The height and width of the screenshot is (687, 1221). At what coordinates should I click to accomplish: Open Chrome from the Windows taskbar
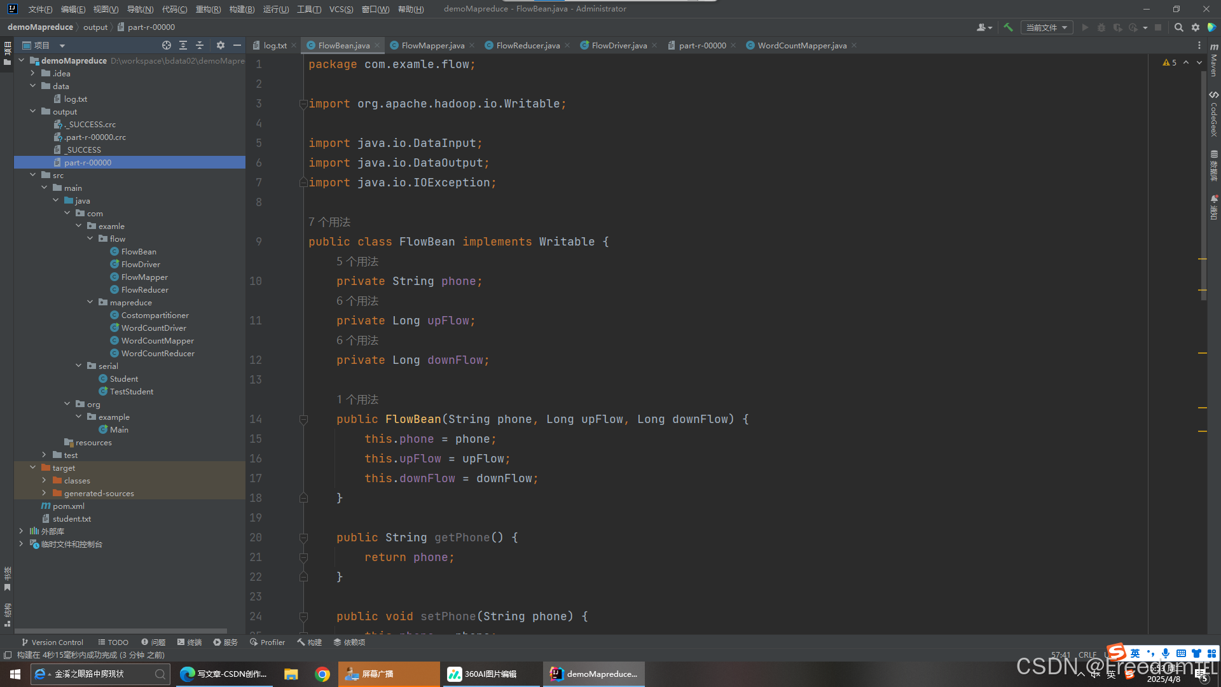[322, 674]
